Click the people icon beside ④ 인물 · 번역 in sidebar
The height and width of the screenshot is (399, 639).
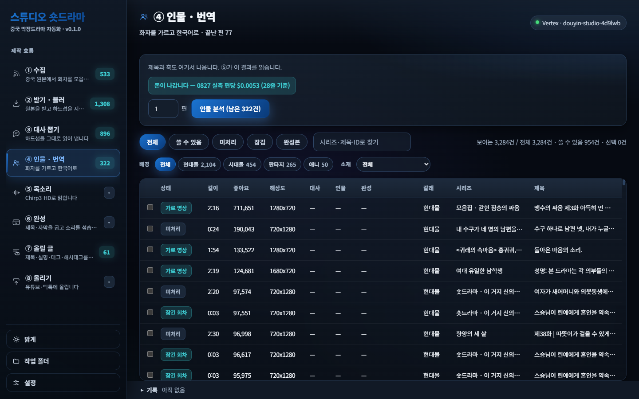click(x=16, y=163)
